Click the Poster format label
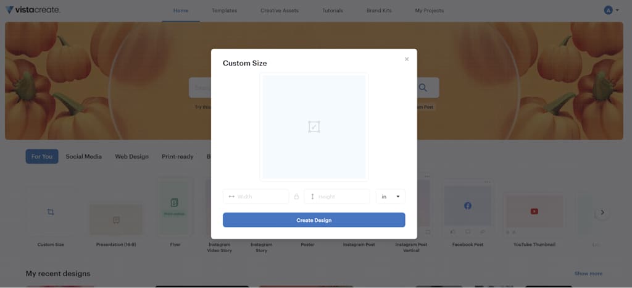This screenshot has width=632, height=288. point(307,245)
